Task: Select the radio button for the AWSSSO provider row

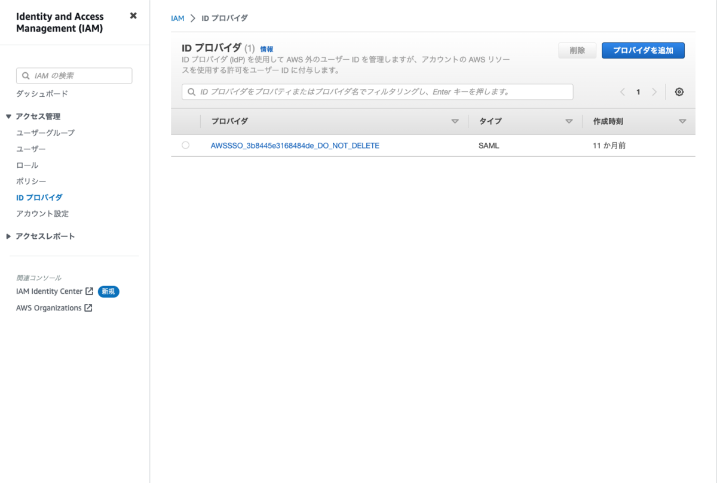Action: [x=185, y=144]
